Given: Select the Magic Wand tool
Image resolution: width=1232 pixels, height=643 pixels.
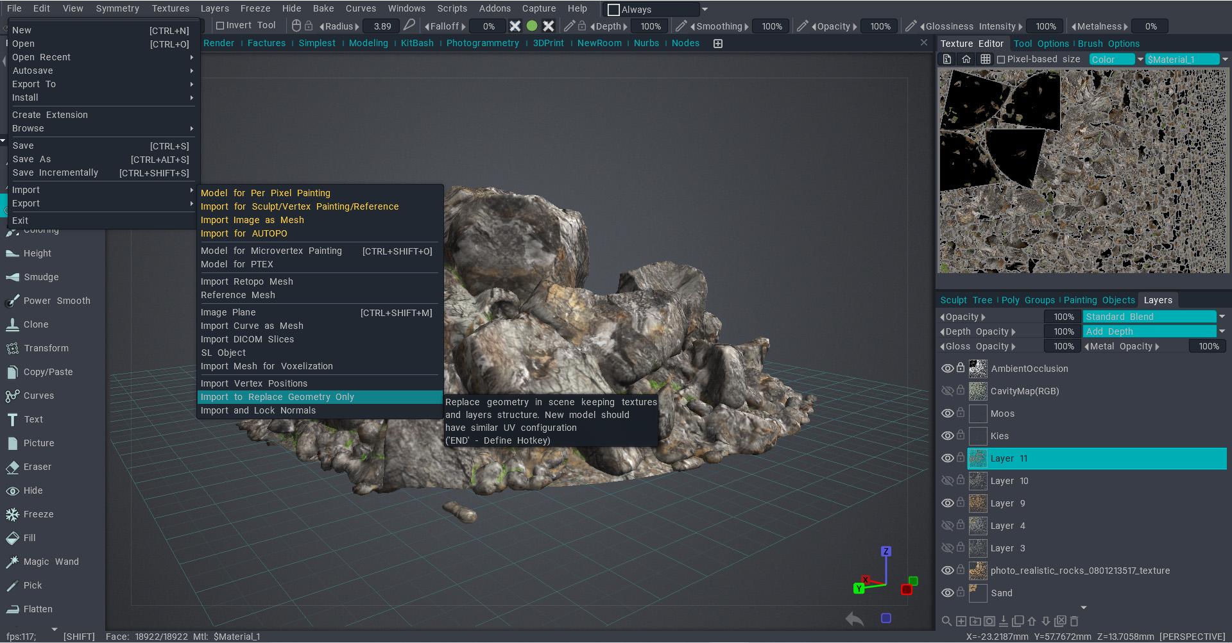Looking at the screenshot, I should (51, 562).
